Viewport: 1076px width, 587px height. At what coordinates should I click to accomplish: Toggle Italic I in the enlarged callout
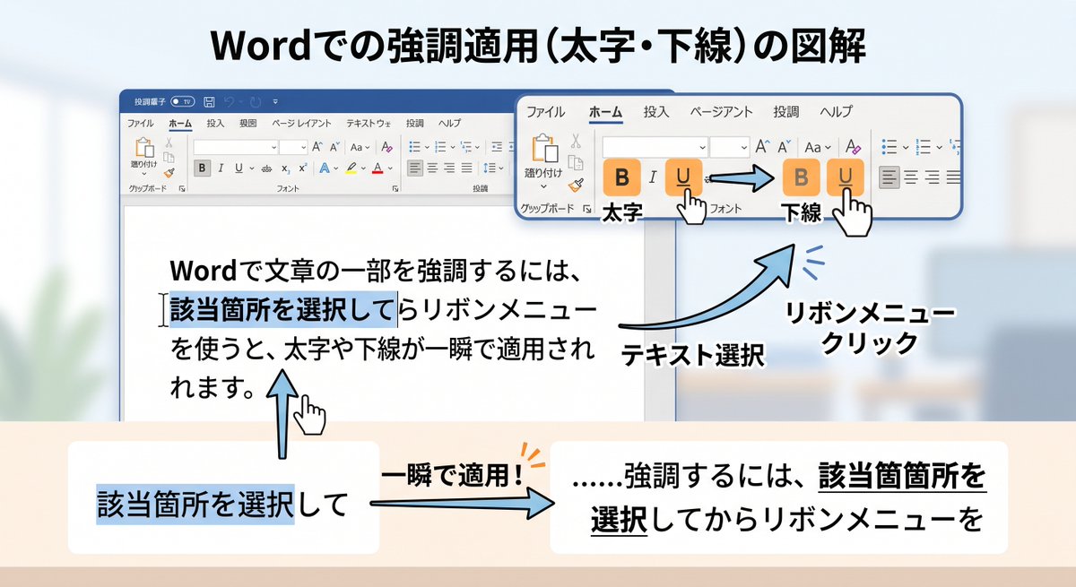tap(653, 177)
